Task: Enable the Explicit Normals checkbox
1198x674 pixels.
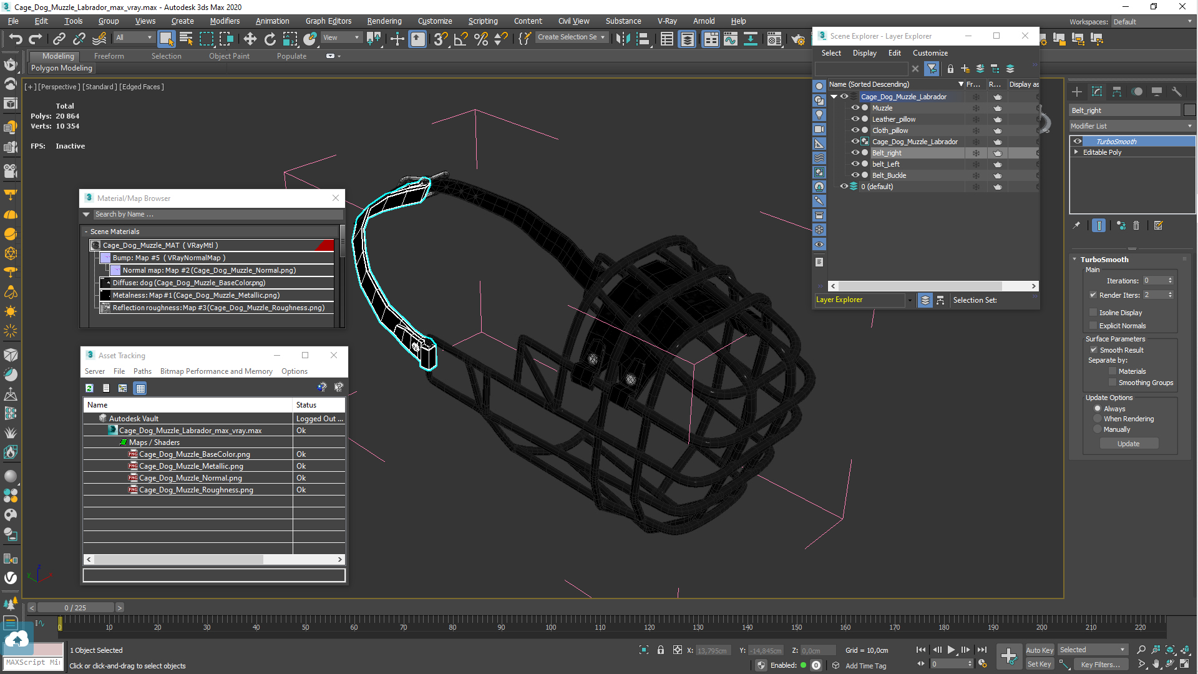Action: click(1093, 326)
